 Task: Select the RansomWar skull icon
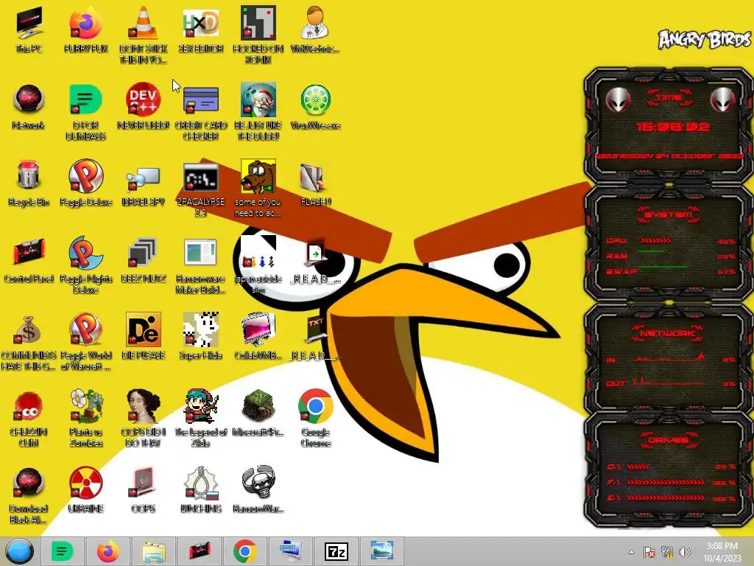[258, 489]
